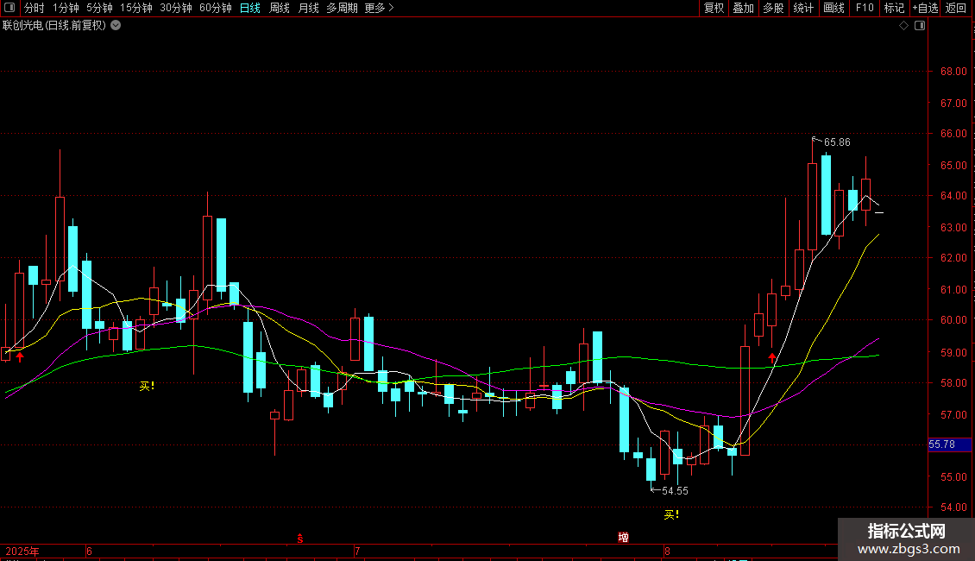Select the 15分钟 period tab
Screen dimensions: 975x561
(135, 8)
